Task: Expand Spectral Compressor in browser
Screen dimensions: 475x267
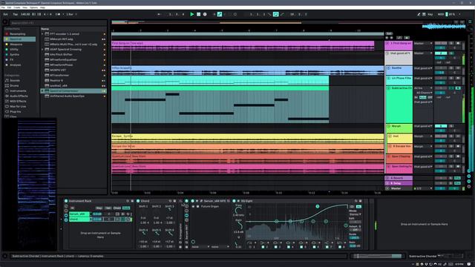Action: pos(42,90)
